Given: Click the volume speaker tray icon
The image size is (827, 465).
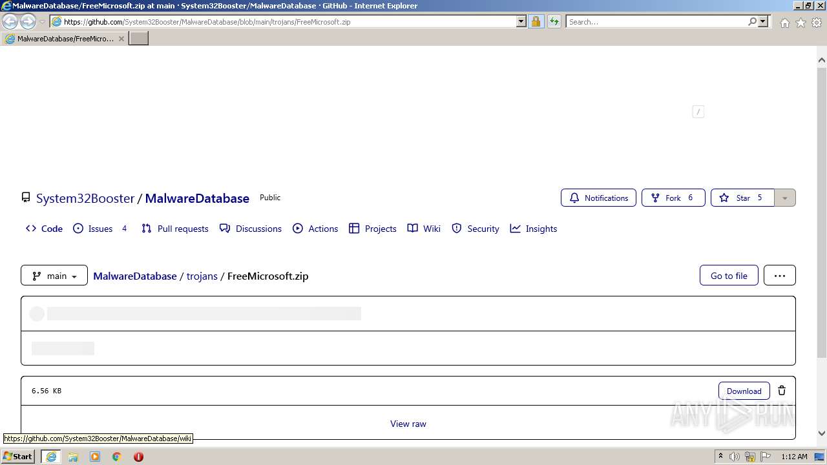Looking at the screenshot, I should [x=735, y=457].
